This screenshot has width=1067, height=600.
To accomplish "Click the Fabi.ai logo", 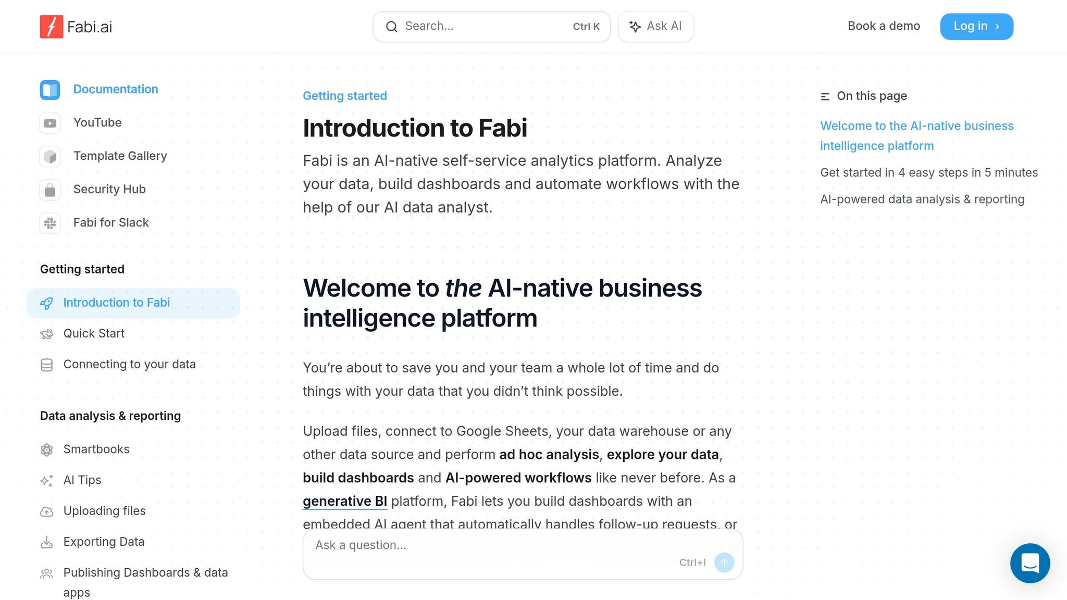I will [x=76, y=26].
